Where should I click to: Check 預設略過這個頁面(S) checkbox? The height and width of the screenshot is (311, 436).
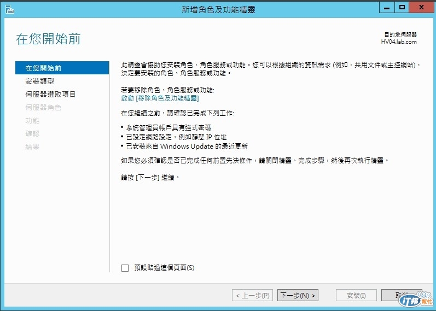[x=125, y=268]
